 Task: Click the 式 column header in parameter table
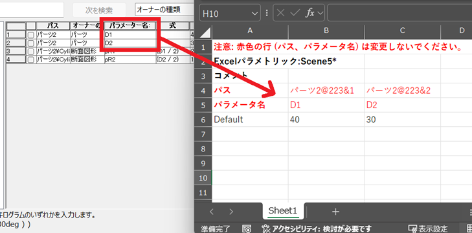coord(172,26)
